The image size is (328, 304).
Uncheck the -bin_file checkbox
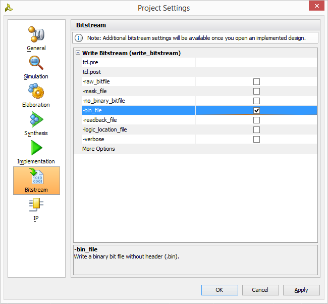coord(256,110)
